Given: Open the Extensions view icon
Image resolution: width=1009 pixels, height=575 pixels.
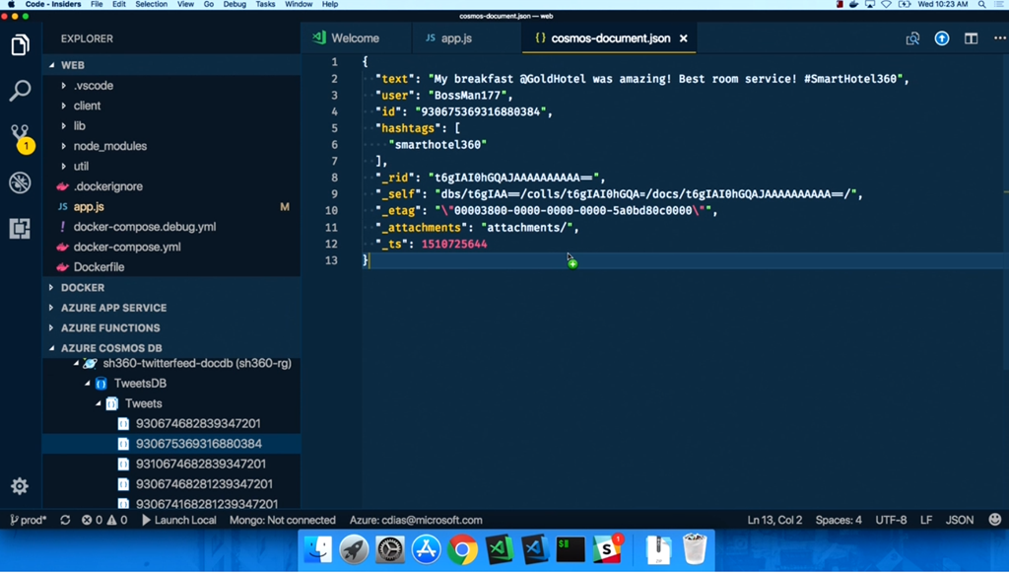Looking at the screenshot, I should [20, 229].
